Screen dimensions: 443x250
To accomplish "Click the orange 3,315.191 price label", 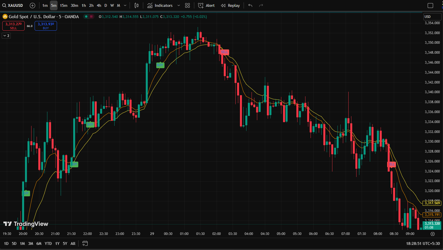I will coord(432,215).
